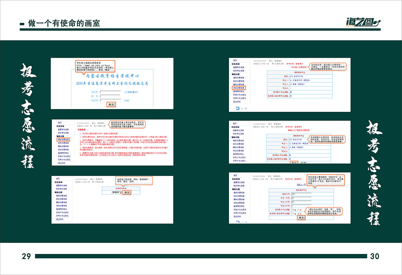The width and height of the screenshot is (402, 275).
Task: Open 退出系统 in the 选择报考科类 page sidebar
Action: [x=60, y=219]
